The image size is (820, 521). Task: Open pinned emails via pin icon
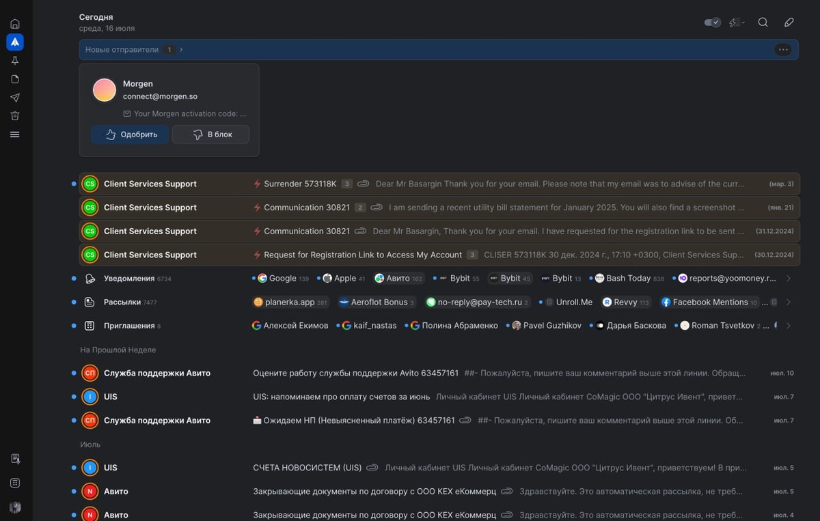click(15, 61)
